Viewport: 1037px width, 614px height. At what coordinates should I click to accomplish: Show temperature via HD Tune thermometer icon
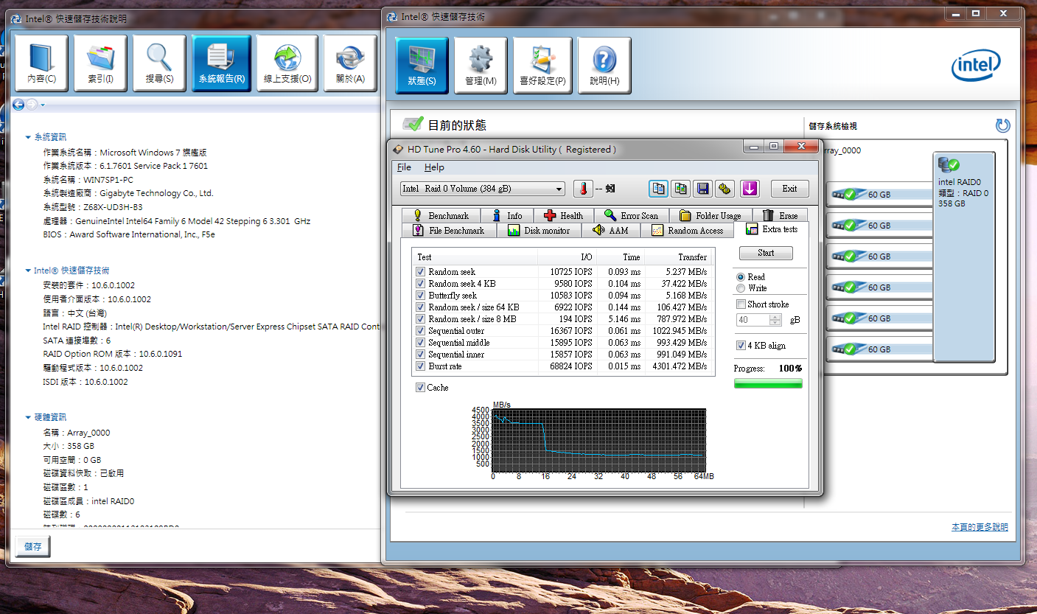tap(583, 189)
